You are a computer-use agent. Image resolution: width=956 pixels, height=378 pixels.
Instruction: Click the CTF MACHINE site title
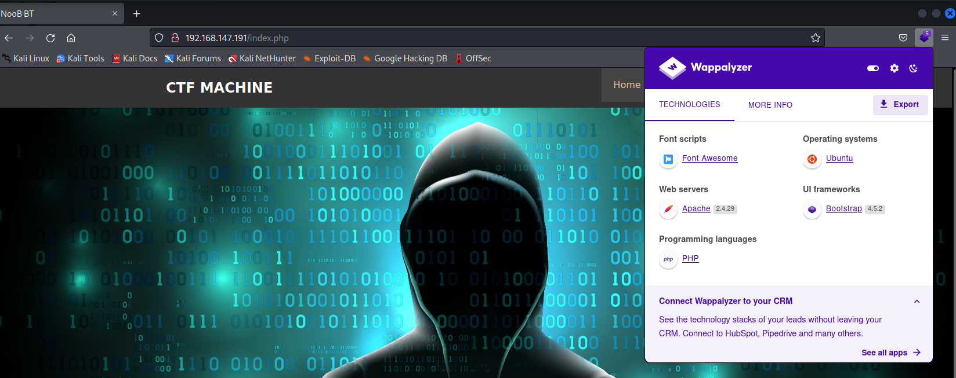coord(219,87)
